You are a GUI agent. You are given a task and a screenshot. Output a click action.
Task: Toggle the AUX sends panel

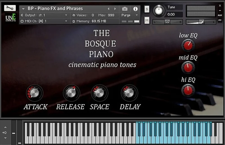point(220,15)
